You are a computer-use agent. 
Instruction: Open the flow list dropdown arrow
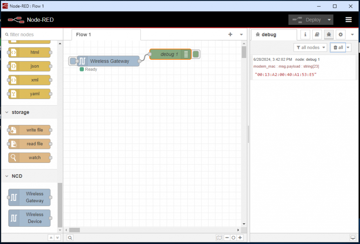pyautogui.click(x=241, y=35)
